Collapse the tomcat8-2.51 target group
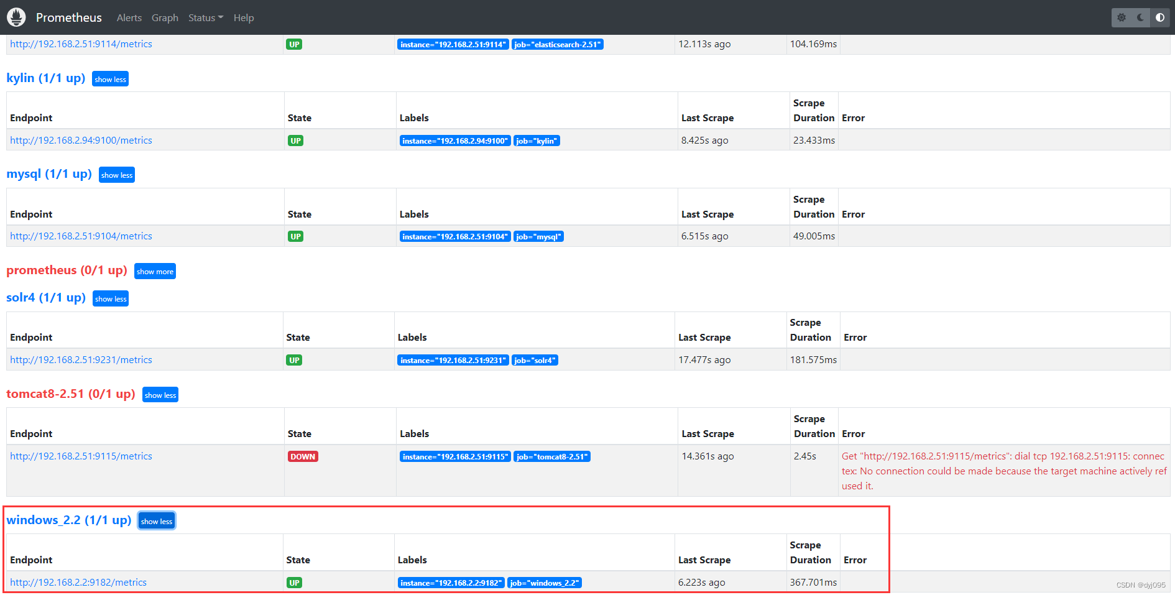1175x595 pixels. (160, 395)
